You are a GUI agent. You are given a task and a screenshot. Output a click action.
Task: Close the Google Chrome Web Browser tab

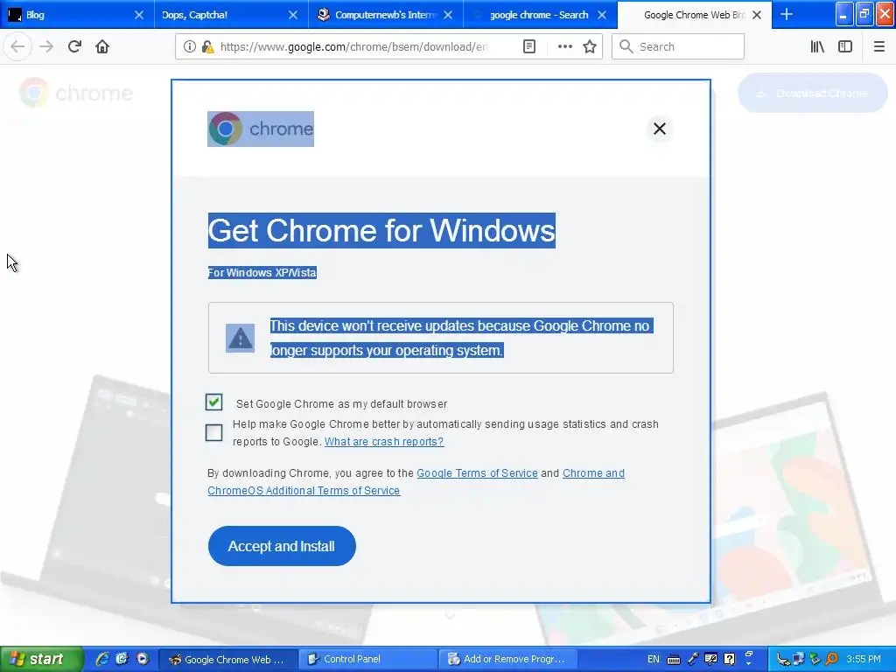[x=757, y=15]
